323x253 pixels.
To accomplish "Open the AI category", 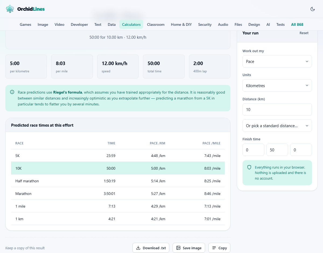I will click(x=268, y=24).
